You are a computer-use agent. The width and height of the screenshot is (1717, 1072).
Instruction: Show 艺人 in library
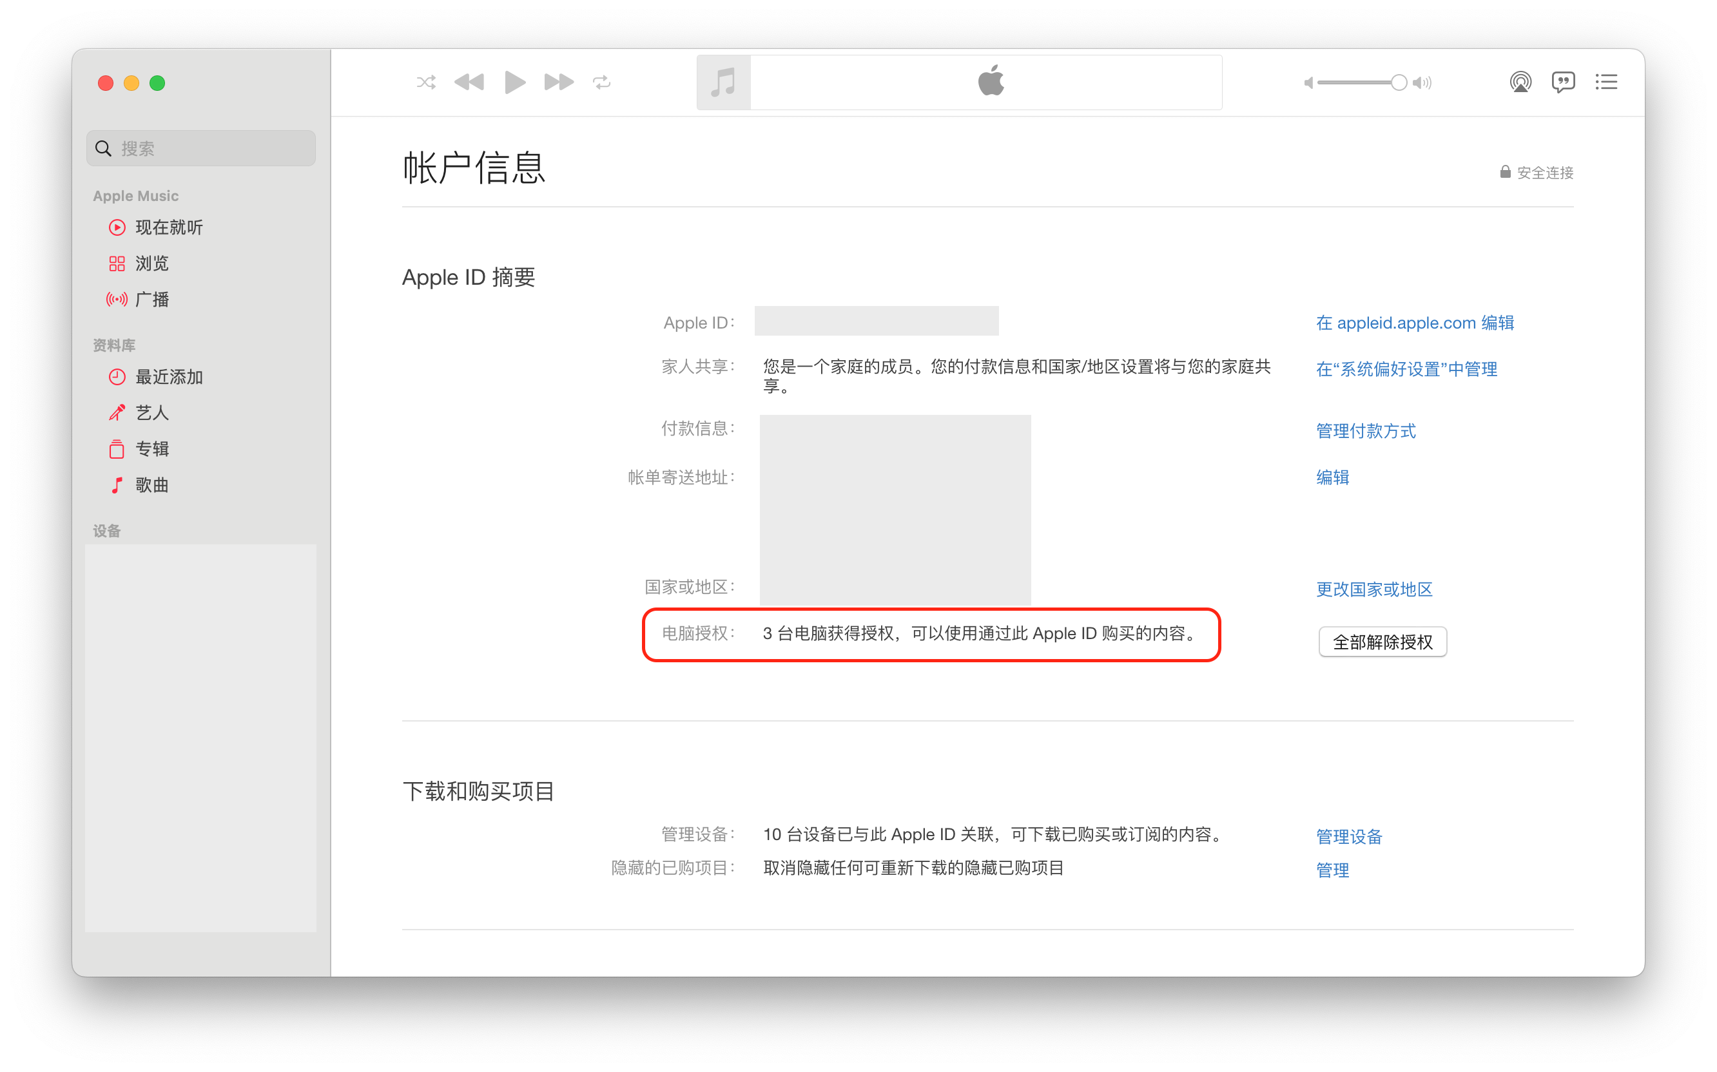click(x=151, y=413)
